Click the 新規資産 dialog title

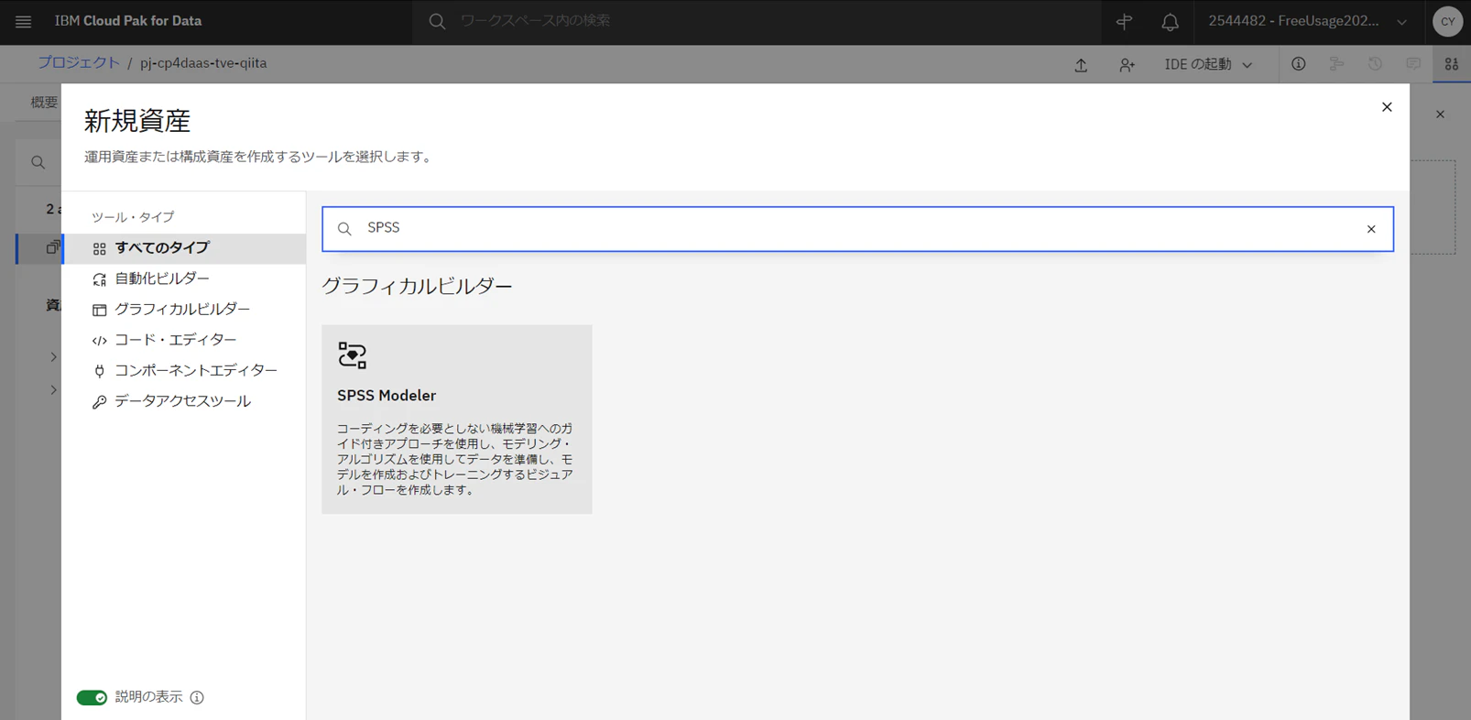137,120
